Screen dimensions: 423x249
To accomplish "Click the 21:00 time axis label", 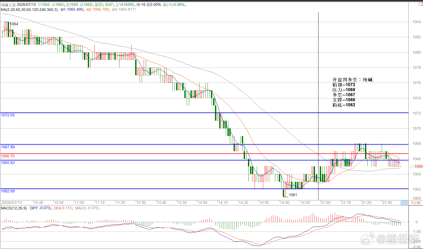I will tap(326, 202).
